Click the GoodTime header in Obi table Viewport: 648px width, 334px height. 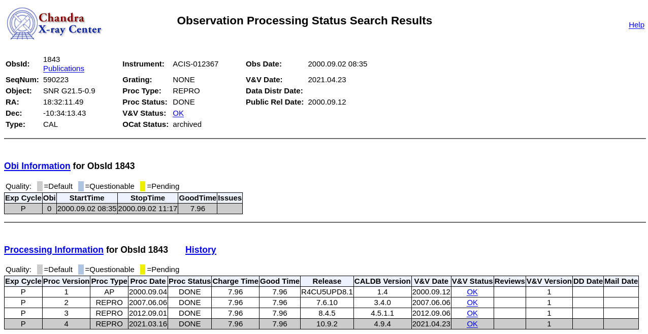pos(198,198)
